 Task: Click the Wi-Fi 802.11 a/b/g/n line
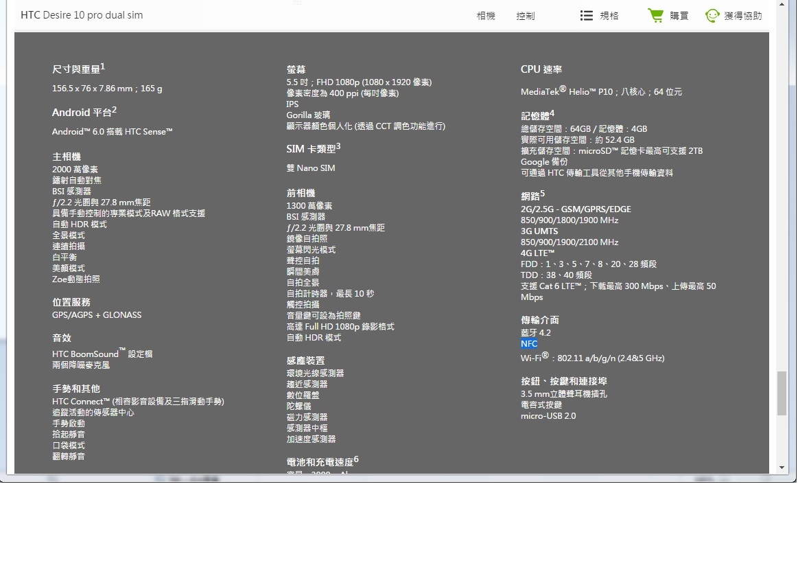[592, 357]
